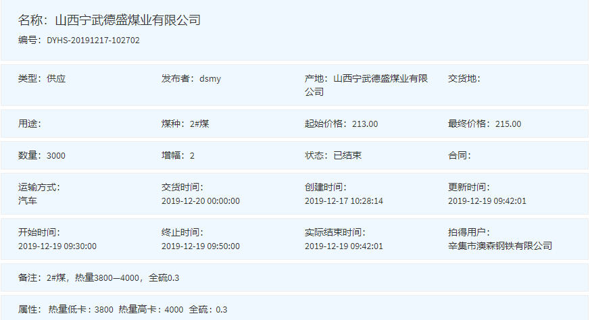
Task: Click the type value 供应
Action: point(56,78)
